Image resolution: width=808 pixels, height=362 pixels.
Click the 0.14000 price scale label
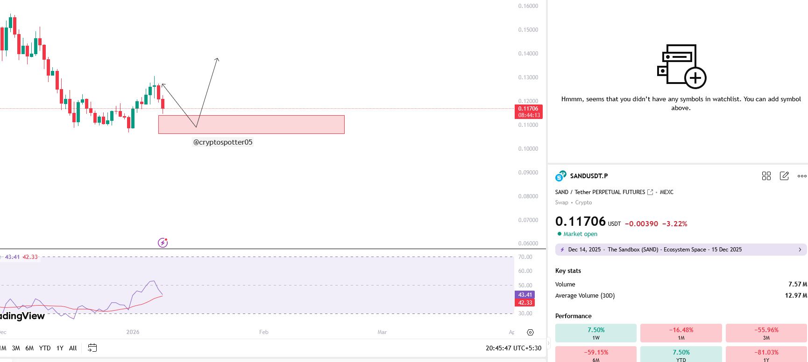(x=528, y=54)
